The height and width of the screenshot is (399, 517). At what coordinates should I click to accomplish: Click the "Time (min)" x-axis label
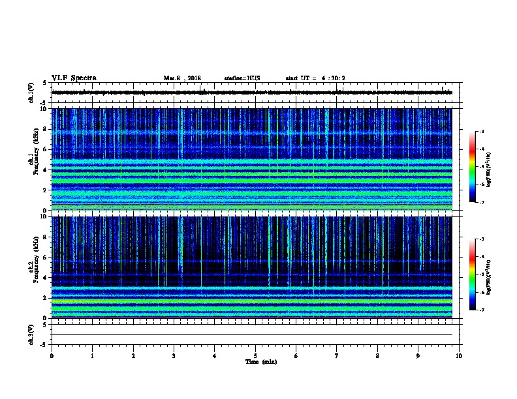(x=261, y=362)
